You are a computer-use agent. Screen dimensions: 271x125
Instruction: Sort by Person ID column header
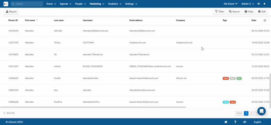pyautogui.click(x=13, y=20)
